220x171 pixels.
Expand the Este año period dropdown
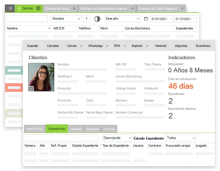138,19
